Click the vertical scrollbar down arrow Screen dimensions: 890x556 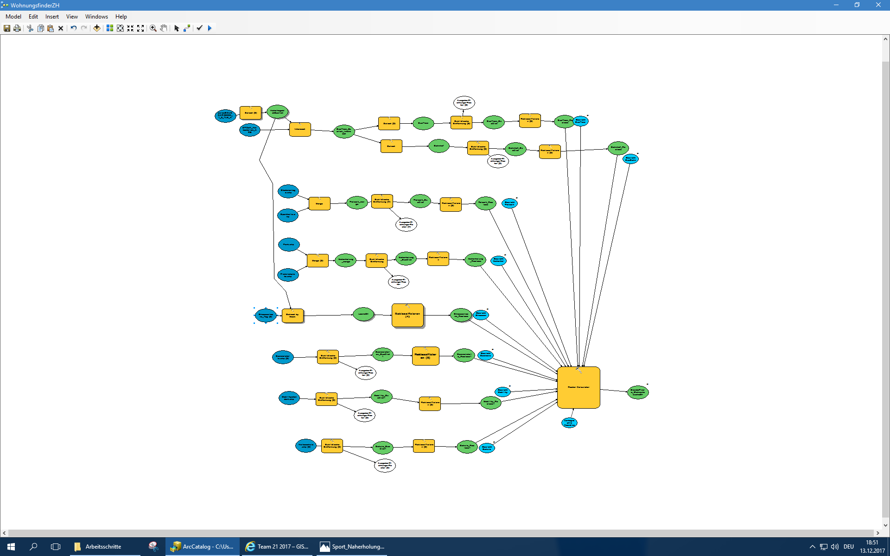(885, 525)
